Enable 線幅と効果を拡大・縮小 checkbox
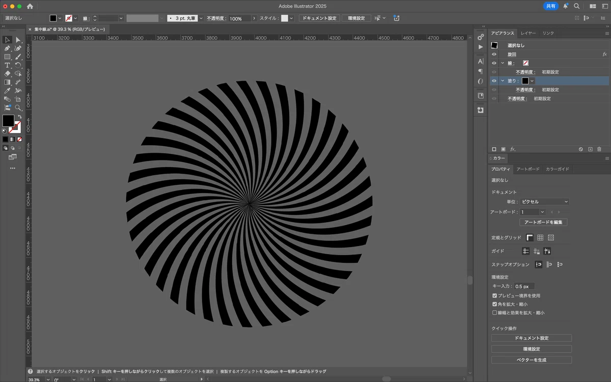 pos(494,313)
